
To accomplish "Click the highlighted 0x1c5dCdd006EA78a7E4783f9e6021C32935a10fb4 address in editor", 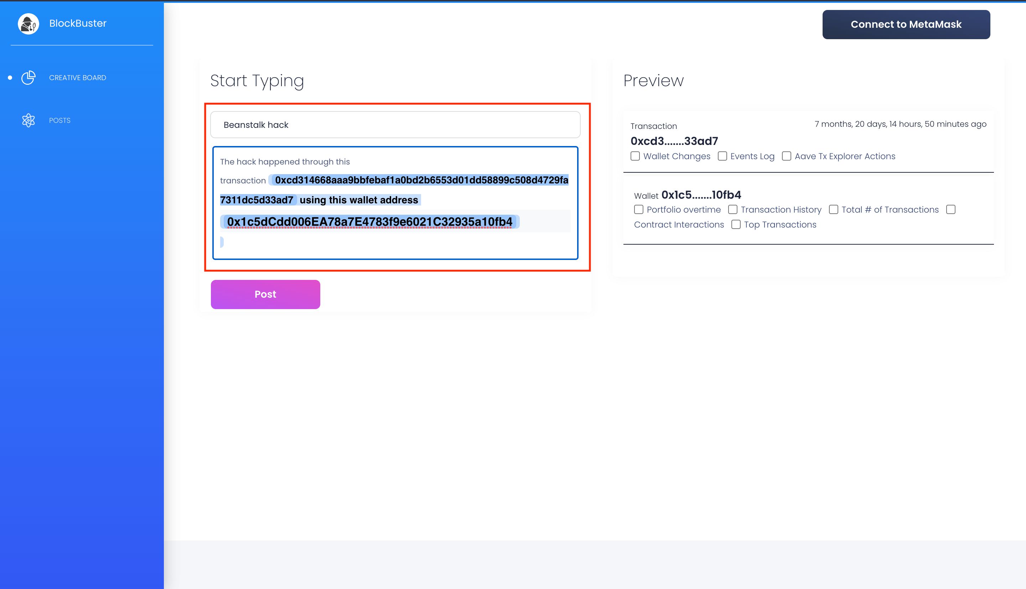I will [369, 222].
